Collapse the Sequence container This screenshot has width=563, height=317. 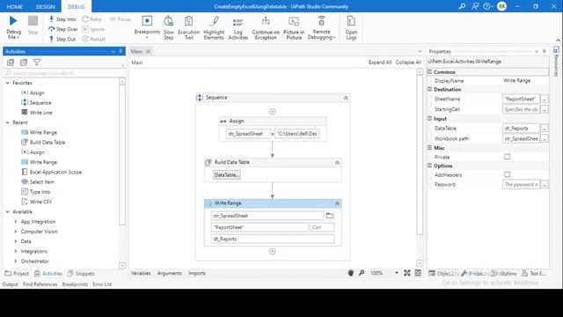click(346, 98)
